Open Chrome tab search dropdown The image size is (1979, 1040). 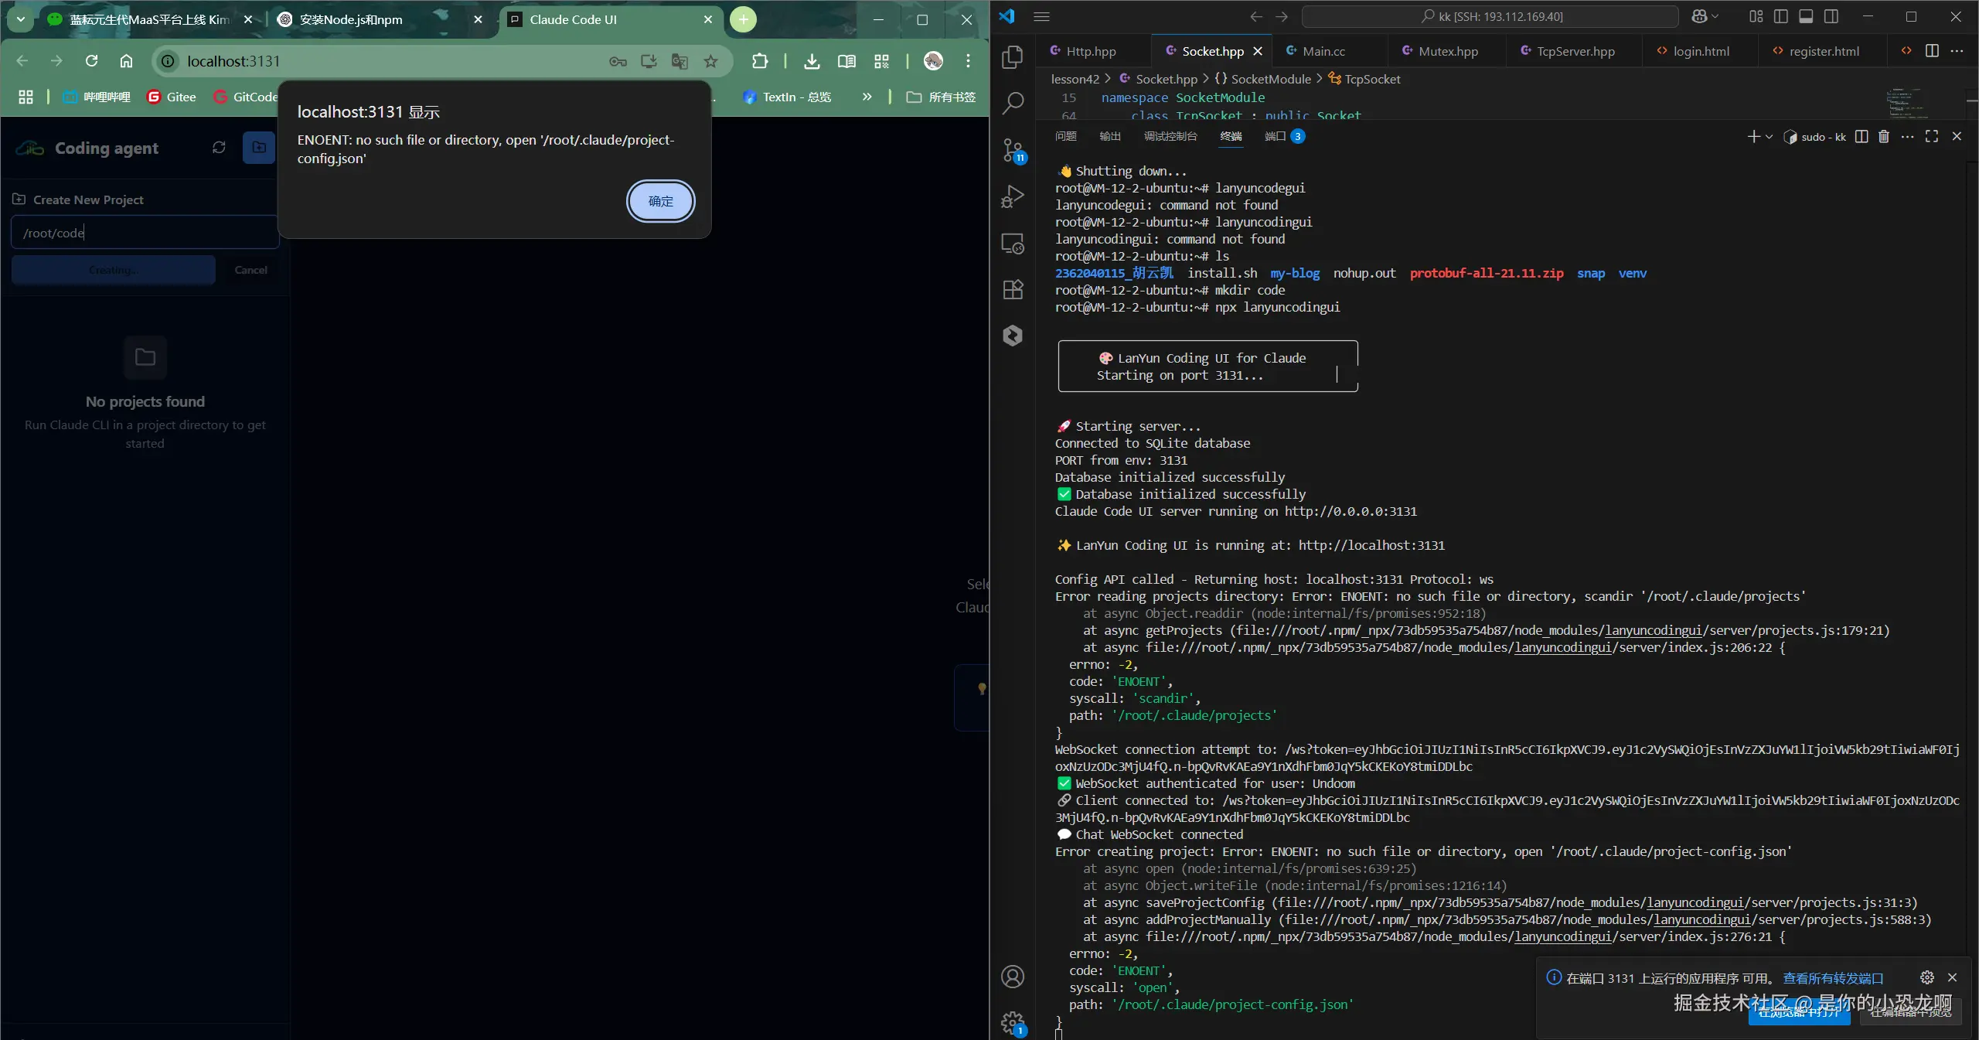pos(21,19)
